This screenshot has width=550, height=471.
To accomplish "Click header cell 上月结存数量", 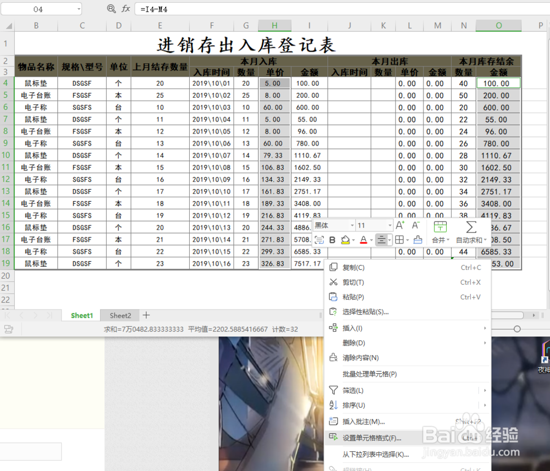I will 160,67.
